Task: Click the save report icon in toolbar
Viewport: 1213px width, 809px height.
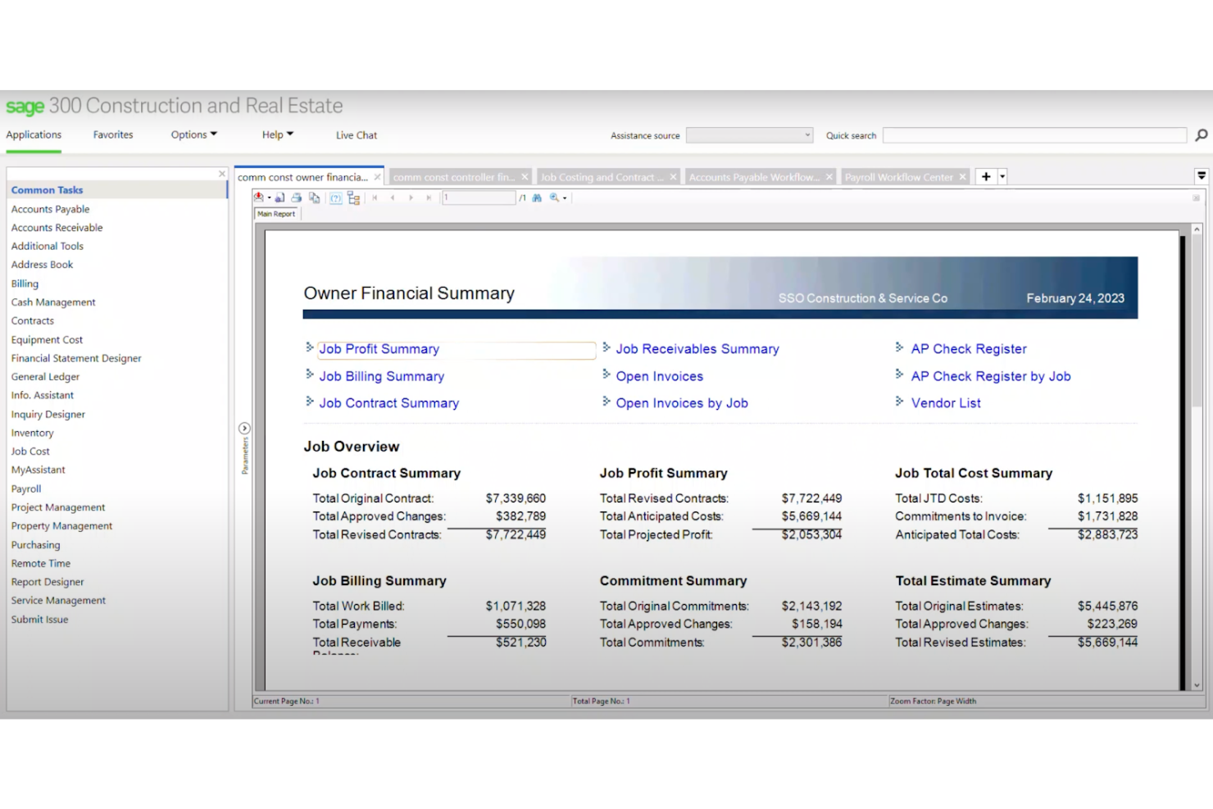Action: click(279, 198)
